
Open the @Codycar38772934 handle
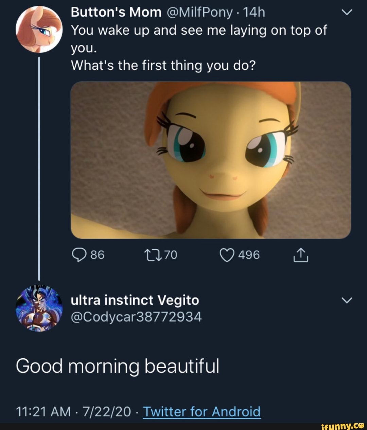click(136, 317)
